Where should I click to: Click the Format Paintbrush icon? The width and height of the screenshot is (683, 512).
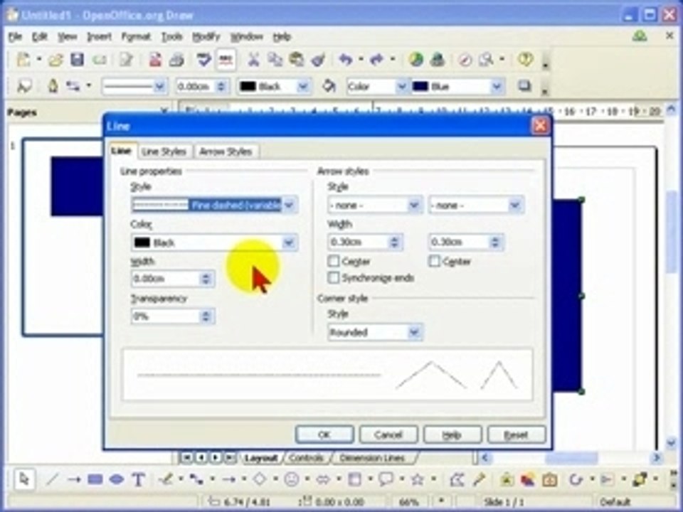[x=319, y=59]
